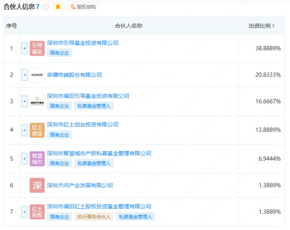290x230 pixels.
Task: Click the orange bell notification icon
Action: pyautogui.click(x=58, y=7)
